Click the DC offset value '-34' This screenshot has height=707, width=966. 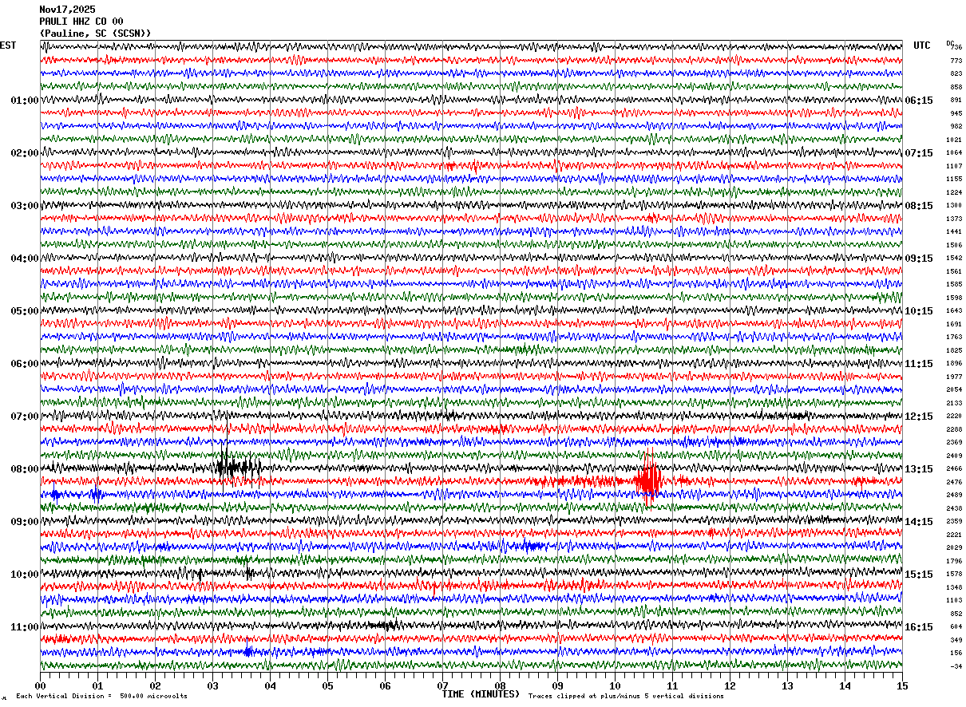[956, 666]
